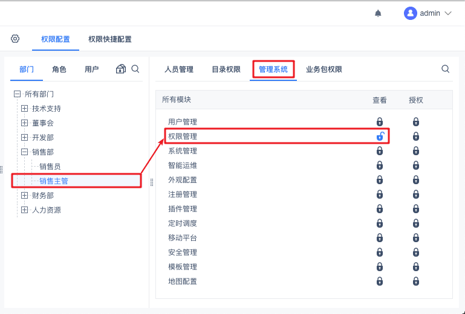Toggle 授权 lock for 系统管理
The width and height of the screenshot is (465, 314).
click(x=416, y=151)
